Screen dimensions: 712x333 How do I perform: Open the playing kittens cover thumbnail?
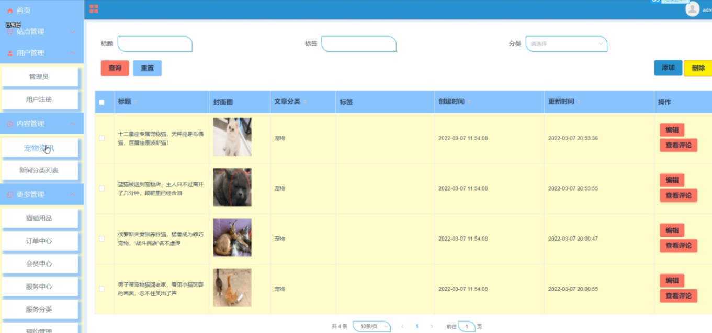[x=232, y=288]
